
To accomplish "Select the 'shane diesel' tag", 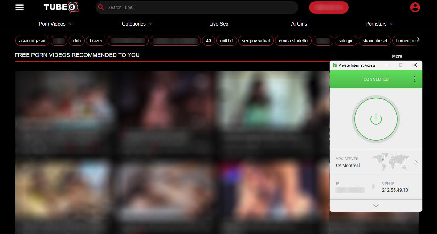I will click(x=375, y=41).
